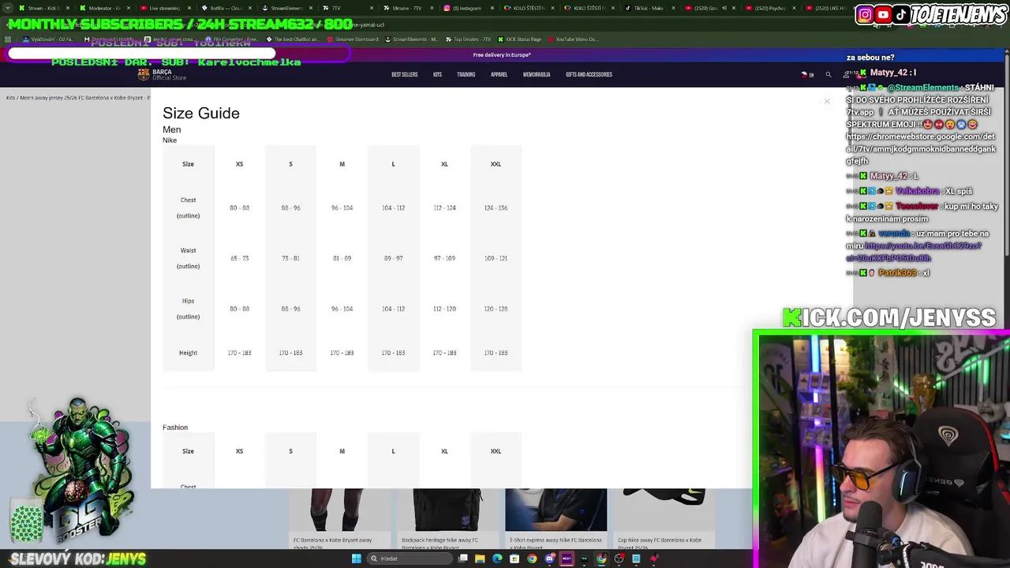The width and height of the screenshot is (1010, 568).
Task: Open the KICK Status Page bookmark
Action: (519, 39)
